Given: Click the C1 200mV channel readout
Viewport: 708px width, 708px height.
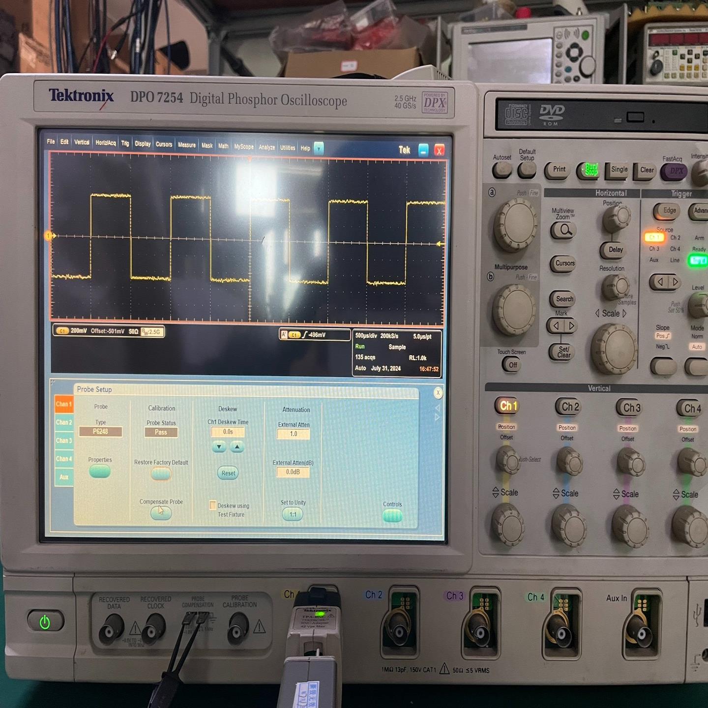Looking at the screenshot, I should [x=109, y=331].
